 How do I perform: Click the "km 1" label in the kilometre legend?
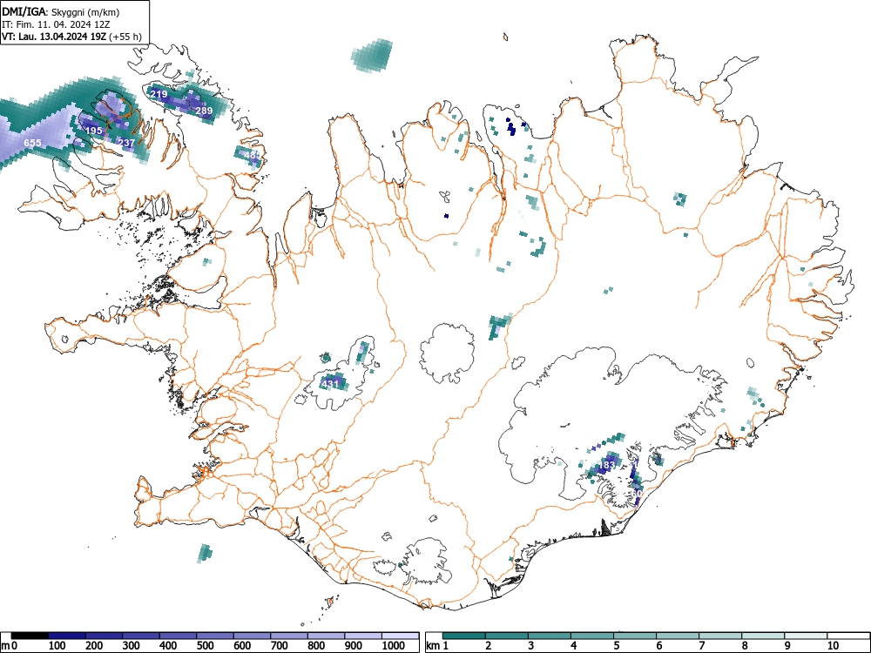click(x=437, y=646)
